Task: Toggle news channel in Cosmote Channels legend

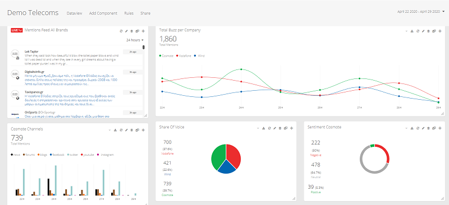Action: (x=16, y=155)
